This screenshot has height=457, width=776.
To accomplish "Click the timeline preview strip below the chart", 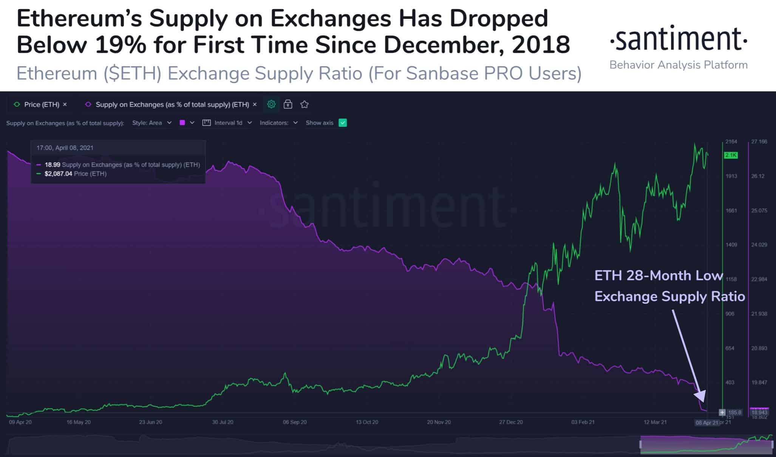I will pos(378,442).
